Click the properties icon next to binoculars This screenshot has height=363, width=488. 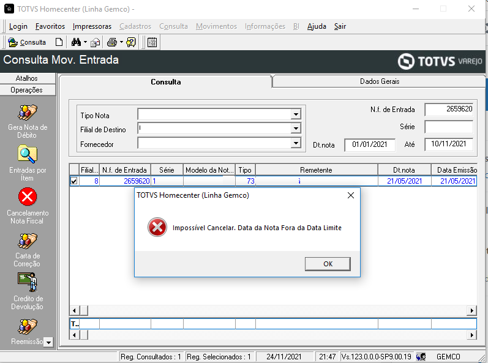(96, 42)
